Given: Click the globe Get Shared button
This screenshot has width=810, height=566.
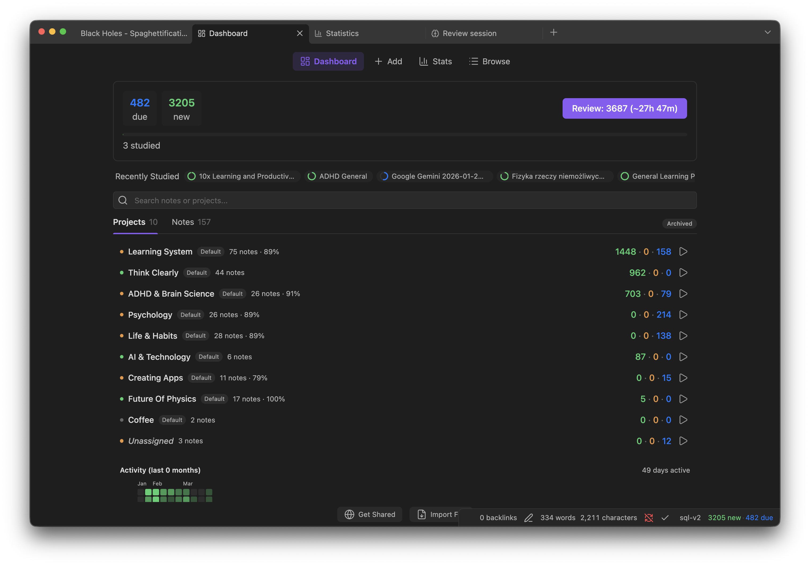Looking at the screenshot, I should click(370, 515).
